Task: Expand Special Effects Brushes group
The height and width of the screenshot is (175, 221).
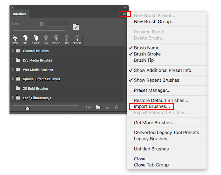Action: pyautogui.click(x=13, y=79)
